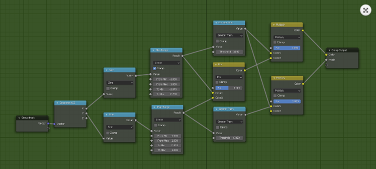
Task: Enable Clamp on the lower Map Range node
Action: coord(156,125)
